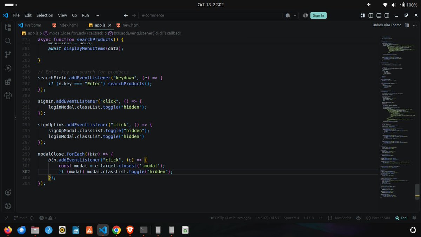421x237 pixels.
Task: Launch Thunderbird from the dock
Action: click(21, 230)
